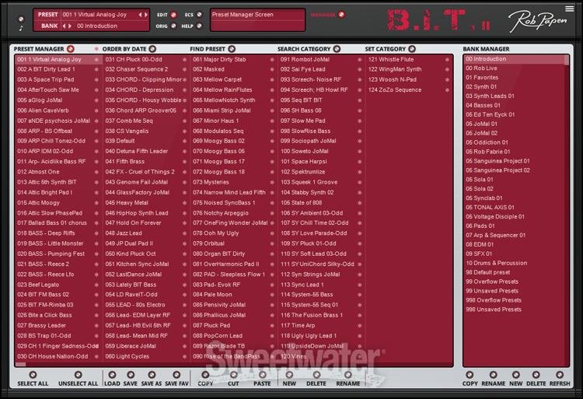Image resolution: width=583 pixels, height=399 pixels.
Task: Select next bank with right arrow
Action: pyautogui.click(x=69, y=26)
